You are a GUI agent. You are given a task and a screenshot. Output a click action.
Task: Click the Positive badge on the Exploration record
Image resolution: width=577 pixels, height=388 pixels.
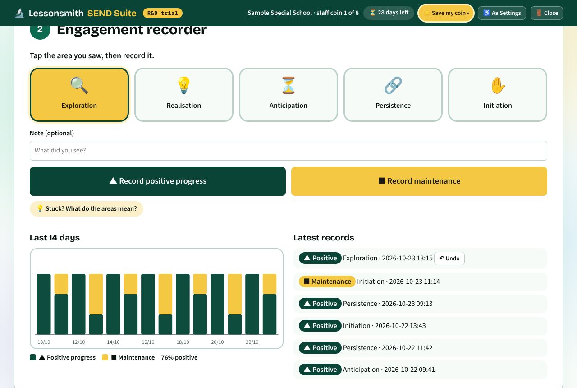[x=320, y=258]
